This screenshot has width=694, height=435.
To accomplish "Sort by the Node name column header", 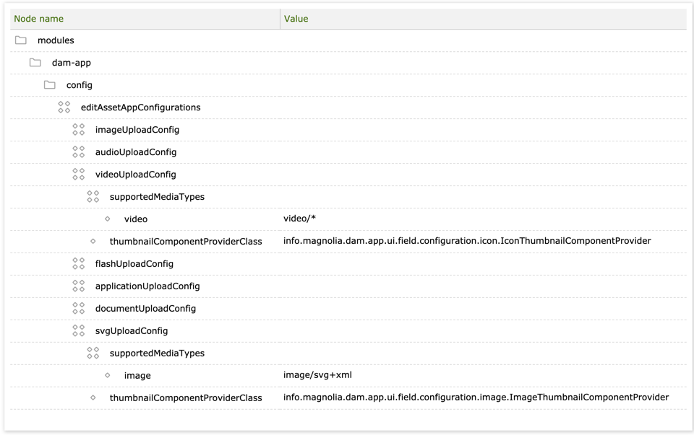I will (x=39, y=19).
